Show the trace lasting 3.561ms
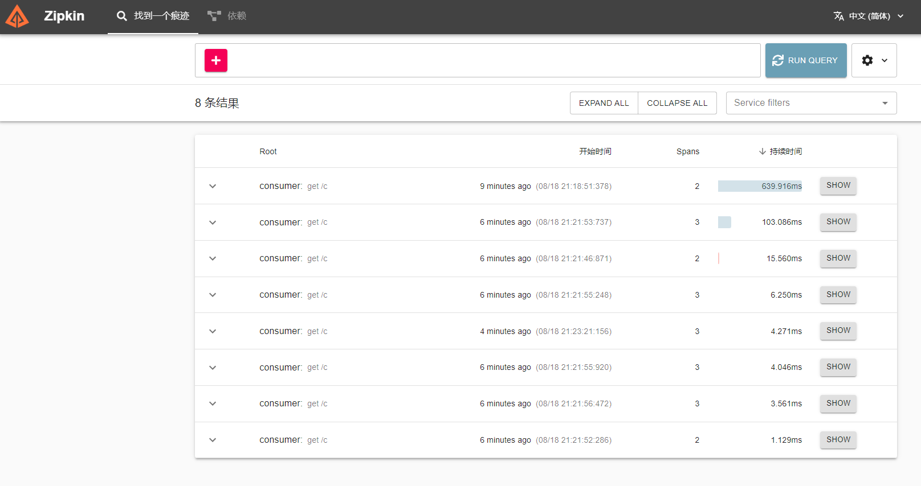This screenshot has width=921, height=486. click(x=838, y=403)
